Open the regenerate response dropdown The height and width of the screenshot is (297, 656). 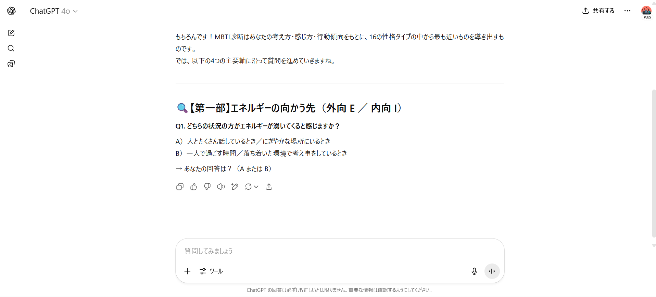252,187
